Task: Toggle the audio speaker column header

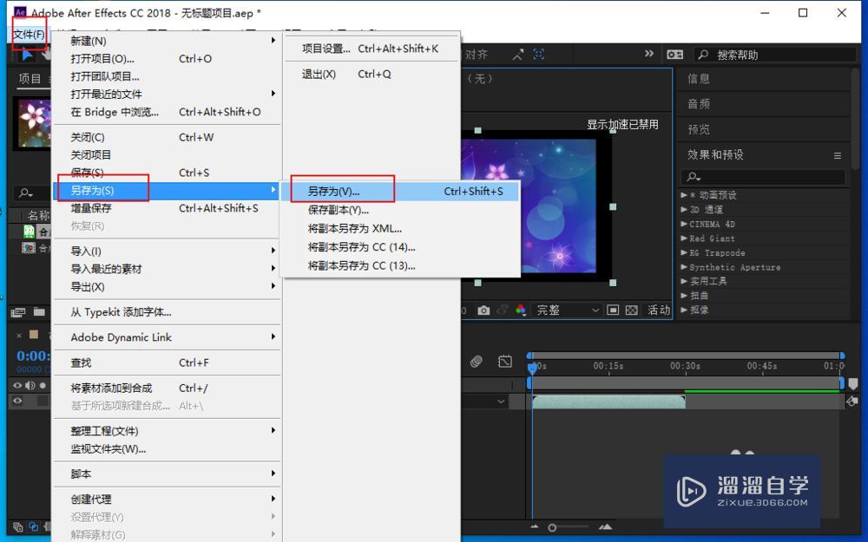Action: pyautogui.click(x=30, y=385)
